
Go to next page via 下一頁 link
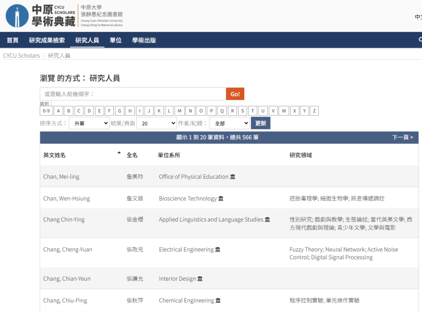(x=402, y=137)
